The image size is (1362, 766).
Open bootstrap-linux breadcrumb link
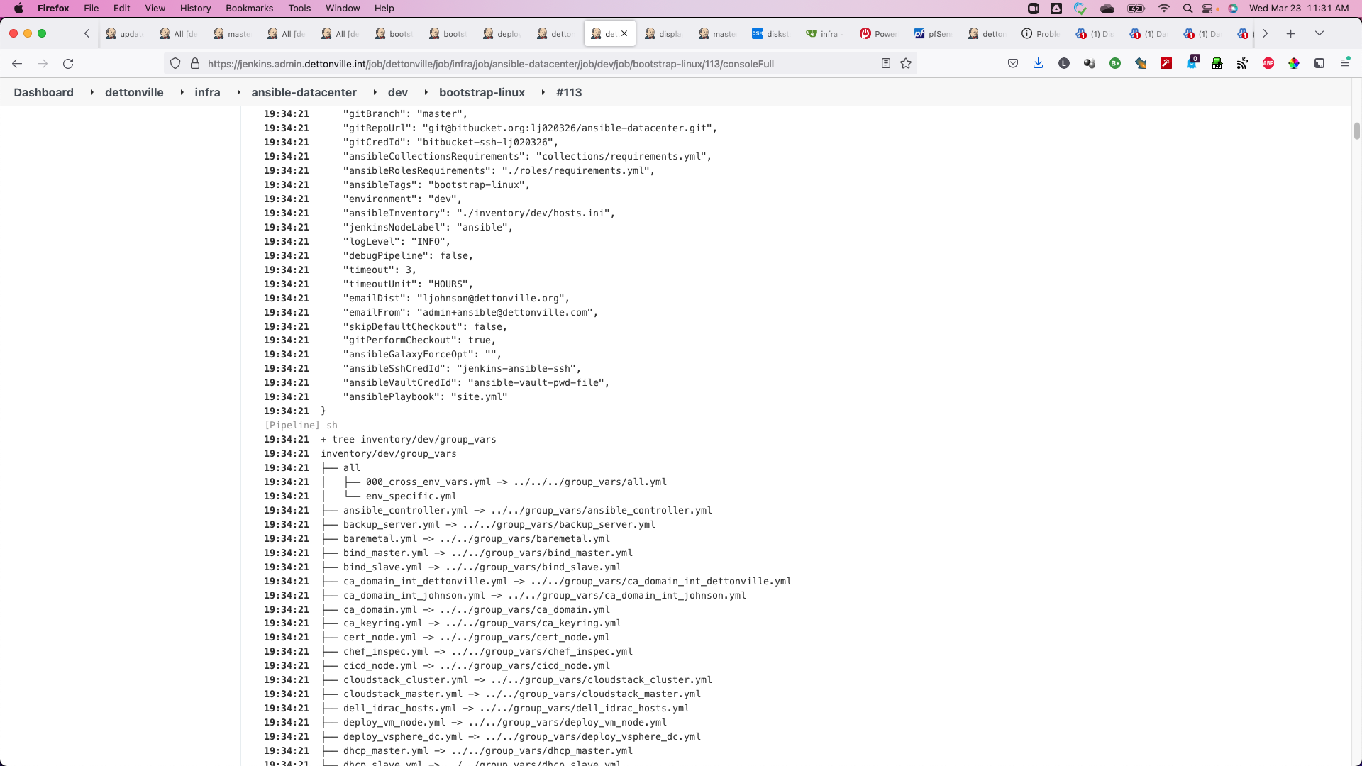(x=482, y=93)
